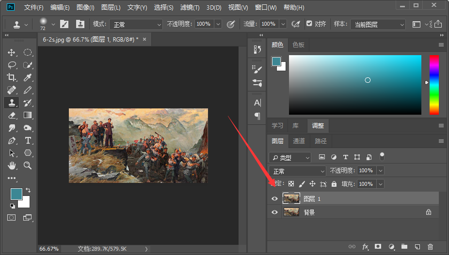Screen dimensions: 449x255
Task: Select the Horizontal Type tool
Action: tap(28, 140)
